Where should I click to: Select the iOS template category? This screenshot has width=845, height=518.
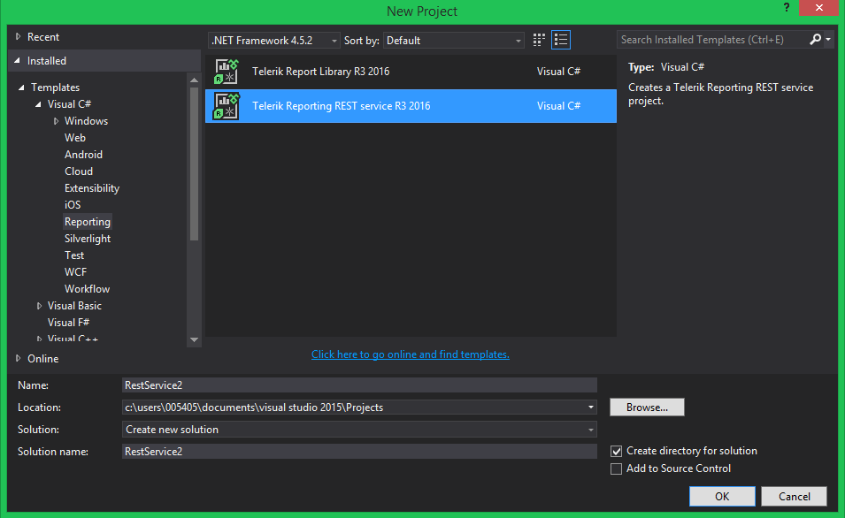point(73,204)
